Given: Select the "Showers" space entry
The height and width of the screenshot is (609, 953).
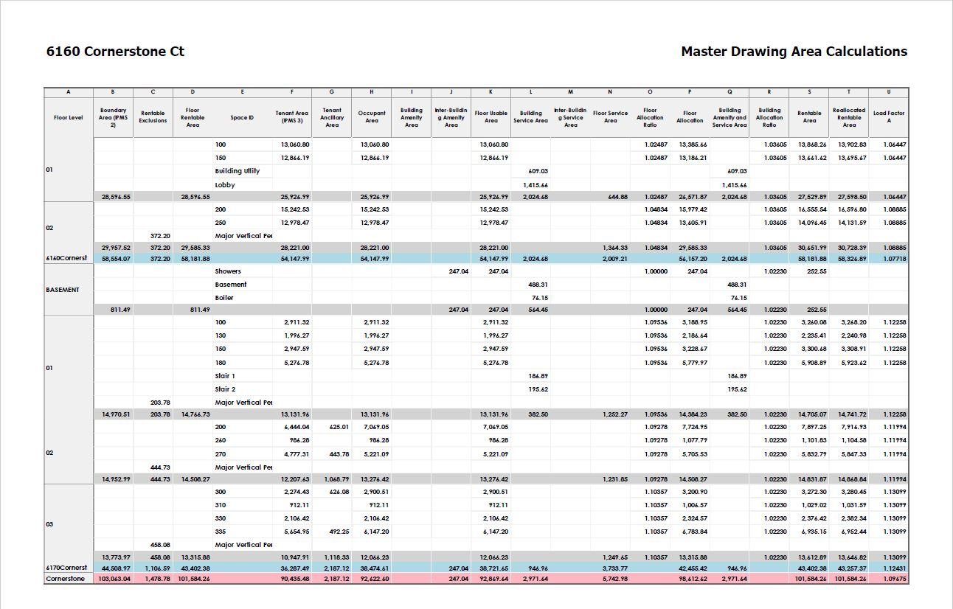Looking at the screenshot, I should [x=228, y=271].
